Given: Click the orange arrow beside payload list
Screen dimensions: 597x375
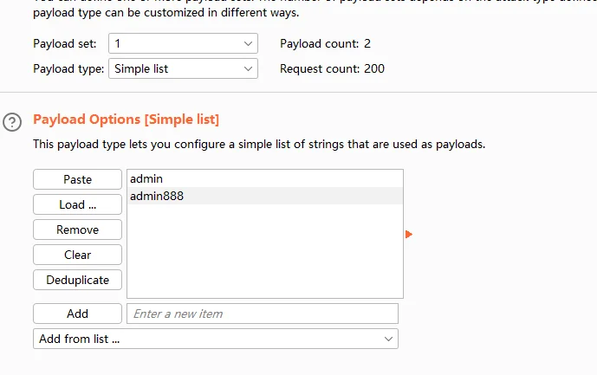Looking at the screenshot, I should click(409, 234).
